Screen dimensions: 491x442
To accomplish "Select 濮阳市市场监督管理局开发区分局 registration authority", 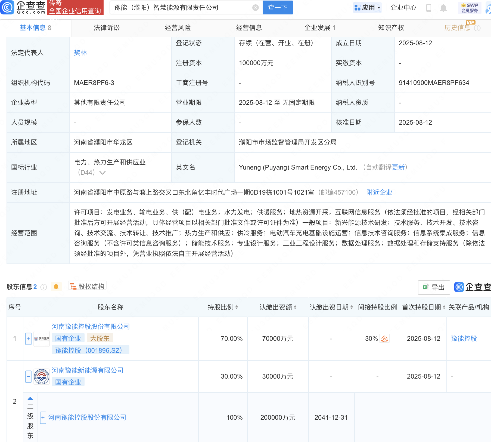I will (x=288, y=142).
